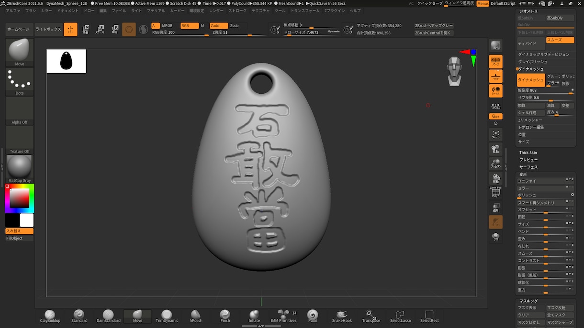The image size is (584, 328).
Task: Select the Standard brush
Action: pos(79,316)
